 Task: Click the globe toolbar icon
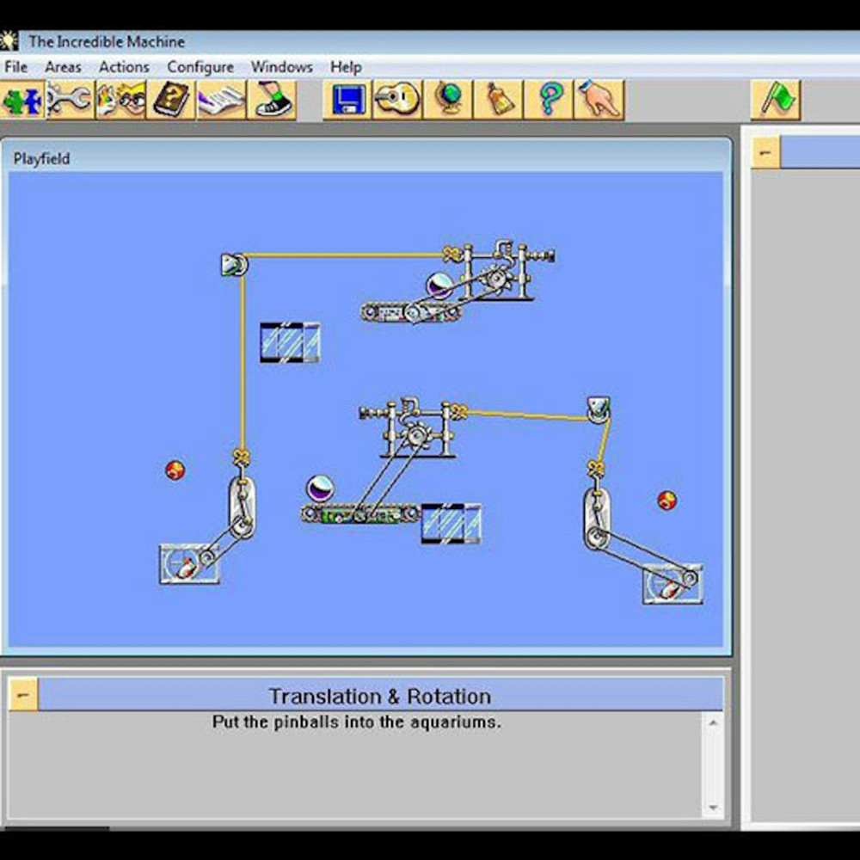tap(447, 100)
